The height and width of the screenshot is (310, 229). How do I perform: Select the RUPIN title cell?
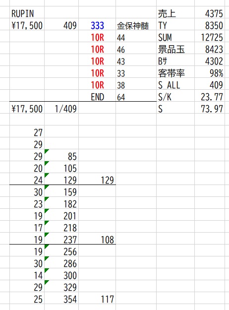tap(27, 14)
